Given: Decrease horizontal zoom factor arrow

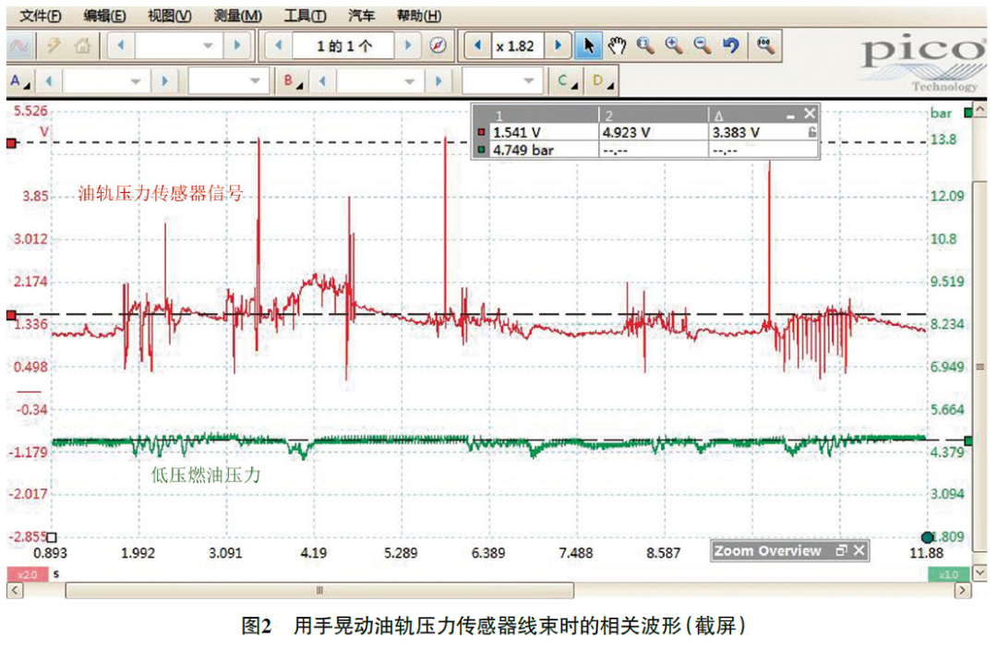Looking at the screenshot, I should pos(477,46).
